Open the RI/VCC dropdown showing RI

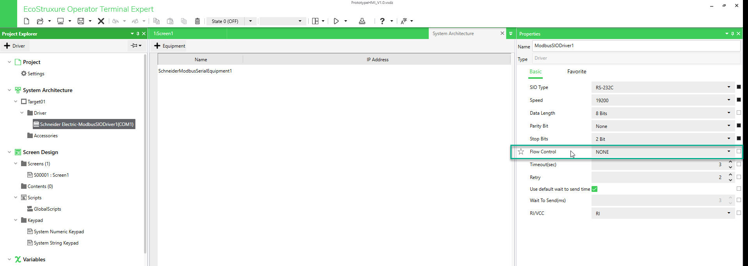(663, 213)
